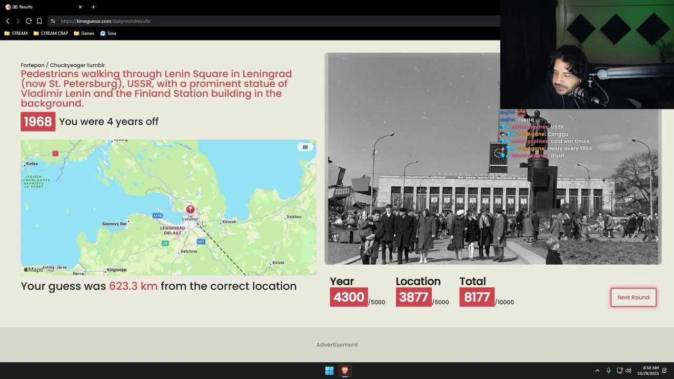The width and height of the screenshot is (674, 379).
Task: Select the Results browser tab
Action: [x=44, y=7]
